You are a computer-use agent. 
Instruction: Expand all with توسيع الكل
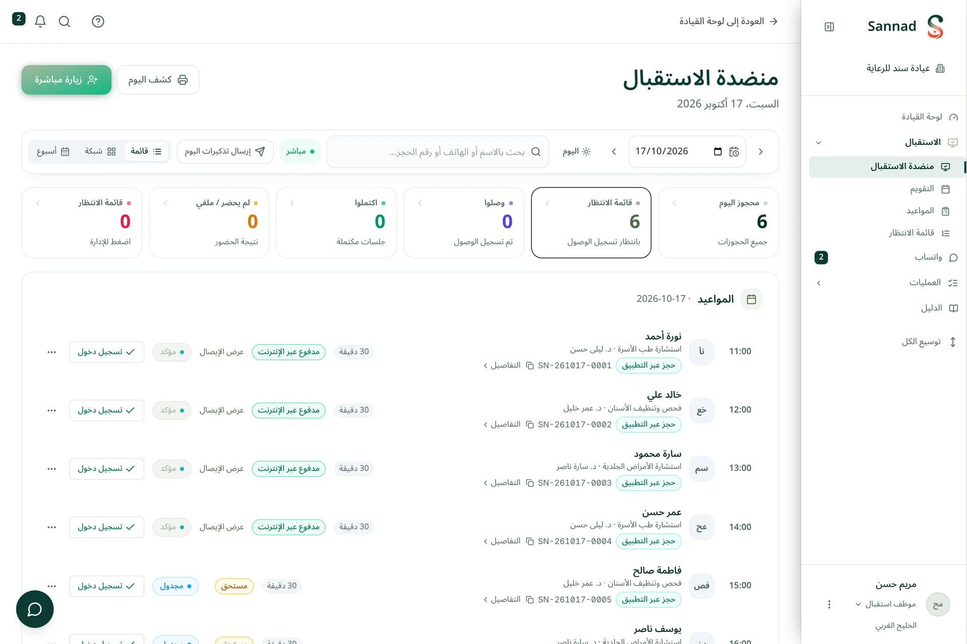click(929, 342)
